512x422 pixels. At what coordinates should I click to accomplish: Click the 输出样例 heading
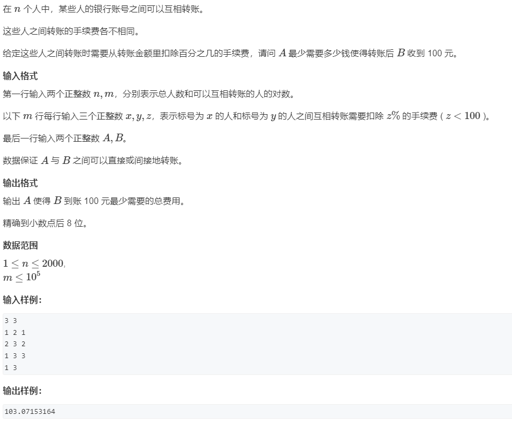(x=22, y=391)
